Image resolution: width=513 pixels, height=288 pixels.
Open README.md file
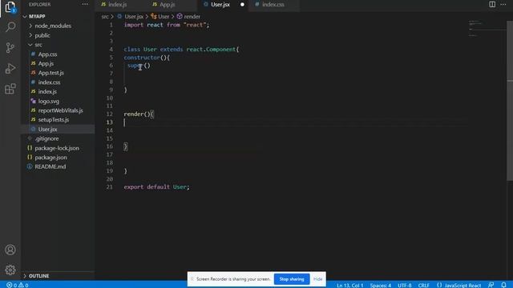point(50,167)
